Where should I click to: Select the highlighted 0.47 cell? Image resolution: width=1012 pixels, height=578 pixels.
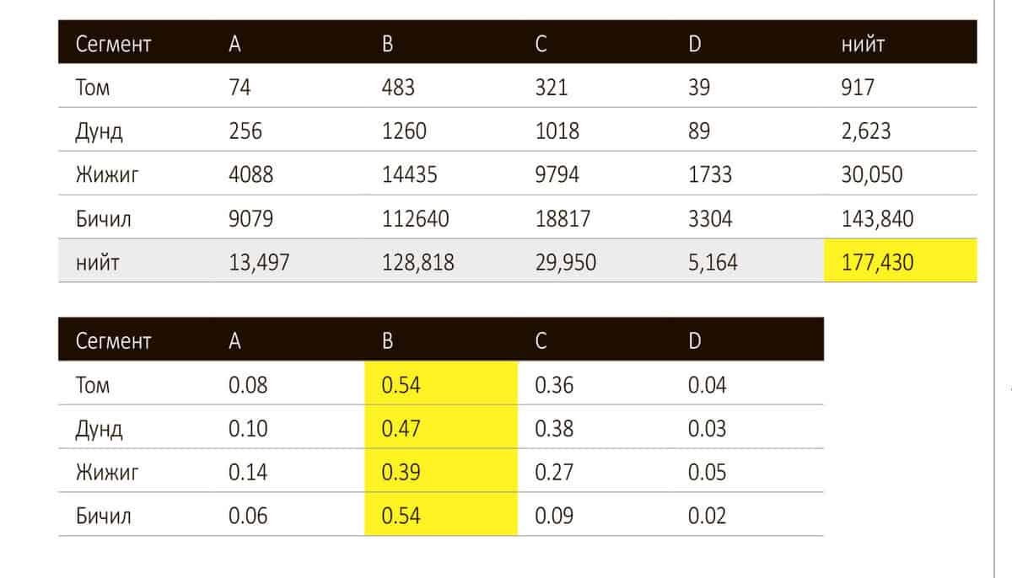pyautogui.click(x=401, y=429)
